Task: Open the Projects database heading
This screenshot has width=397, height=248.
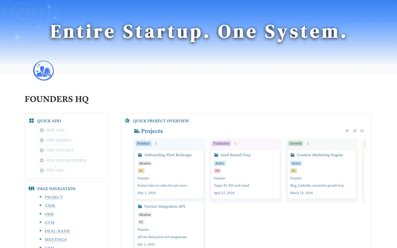Action: tap(152, 131)
